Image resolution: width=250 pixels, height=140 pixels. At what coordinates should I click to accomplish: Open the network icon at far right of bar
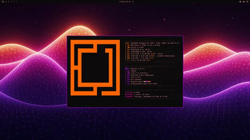[x=247, y=2]
